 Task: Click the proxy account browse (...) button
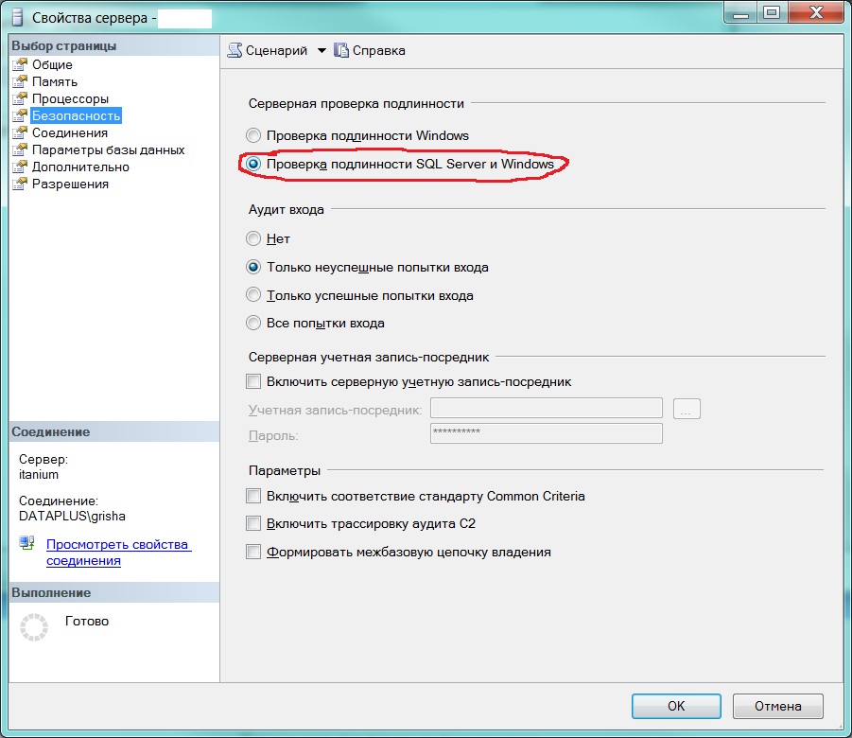tap(687, 409)
